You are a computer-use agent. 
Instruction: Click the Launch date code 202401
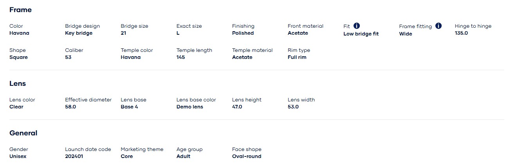[74, 156]
